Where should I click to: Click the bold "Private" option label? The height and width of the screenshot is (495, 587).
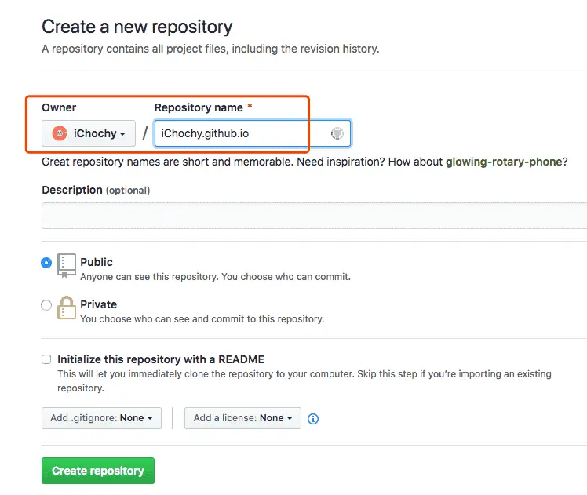point(98,304)
